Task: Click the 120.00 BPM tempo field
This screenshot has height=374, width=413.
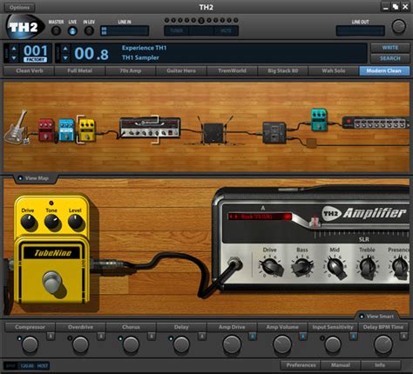Action: 27,366
